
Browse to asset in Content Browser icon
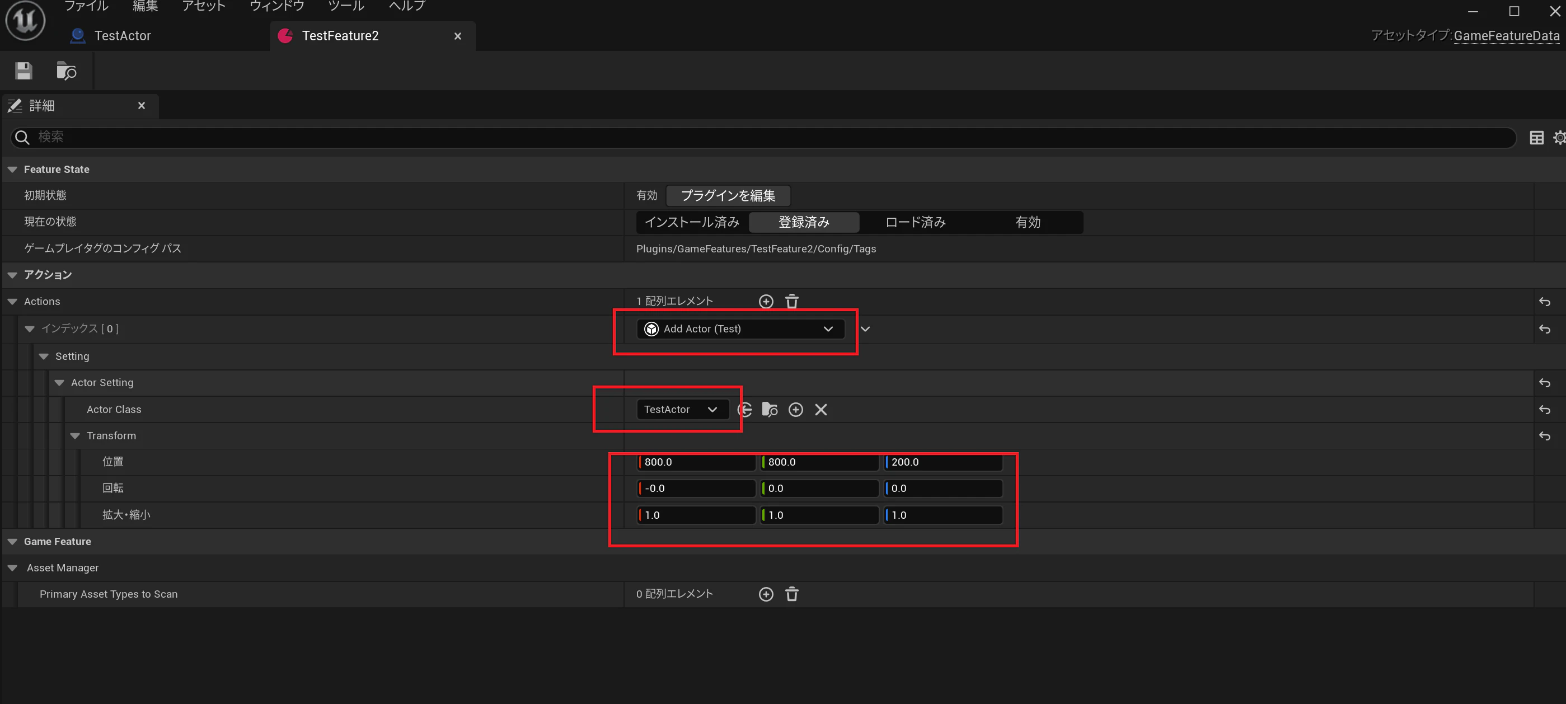[x=66, y=71]
